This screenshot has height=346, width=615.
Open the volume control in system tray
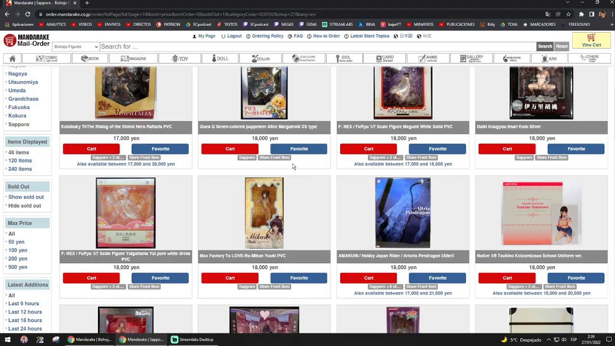click(x=564, y=340)
